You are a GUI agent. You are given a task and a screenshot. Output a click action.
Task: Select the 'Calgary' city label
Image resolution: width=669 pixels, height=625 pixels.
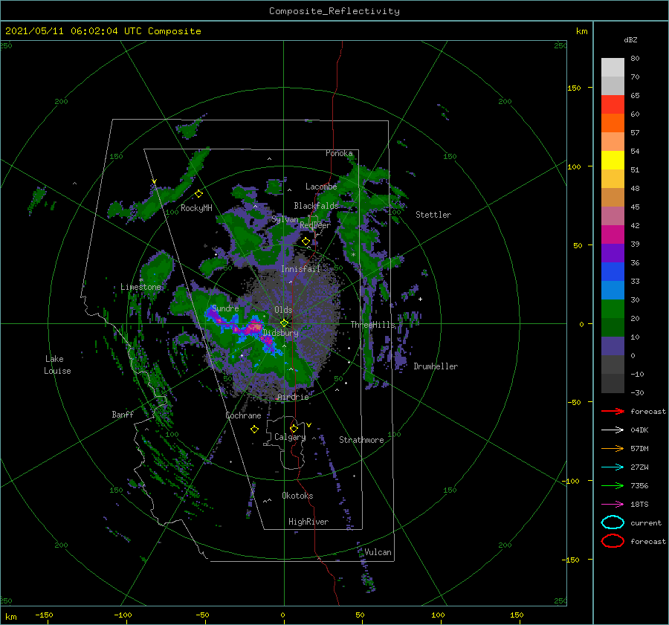pos(290,437)
